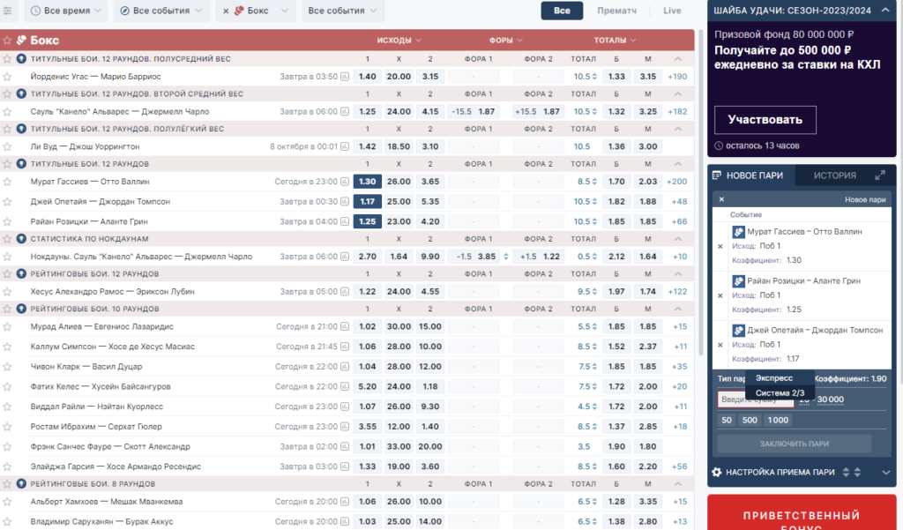Click the Участвовать button
The height and width of the screenshot is (530, 903).
point(765,120)
